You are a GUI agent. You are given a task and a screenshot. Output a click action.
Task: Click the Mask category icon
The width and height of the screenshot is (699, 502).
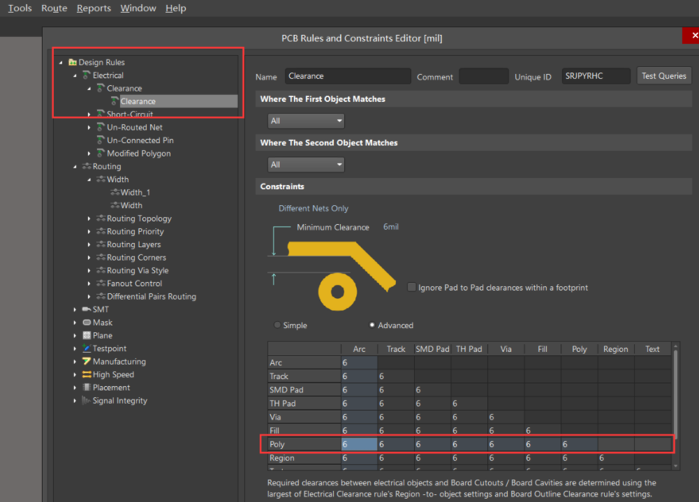point(87,323)
